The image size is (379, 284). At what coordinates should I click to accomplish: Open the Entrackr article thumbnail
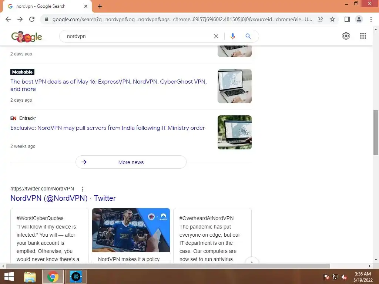point(234,132)
